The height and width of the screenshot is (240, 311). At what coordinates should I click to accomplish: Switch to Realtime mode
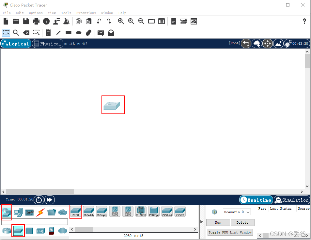(256, 200)
